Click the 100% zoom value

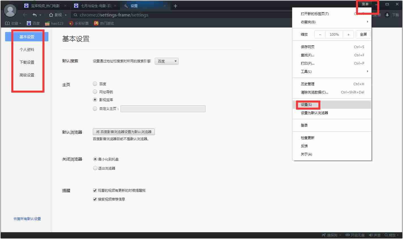[x=334, y=35]
